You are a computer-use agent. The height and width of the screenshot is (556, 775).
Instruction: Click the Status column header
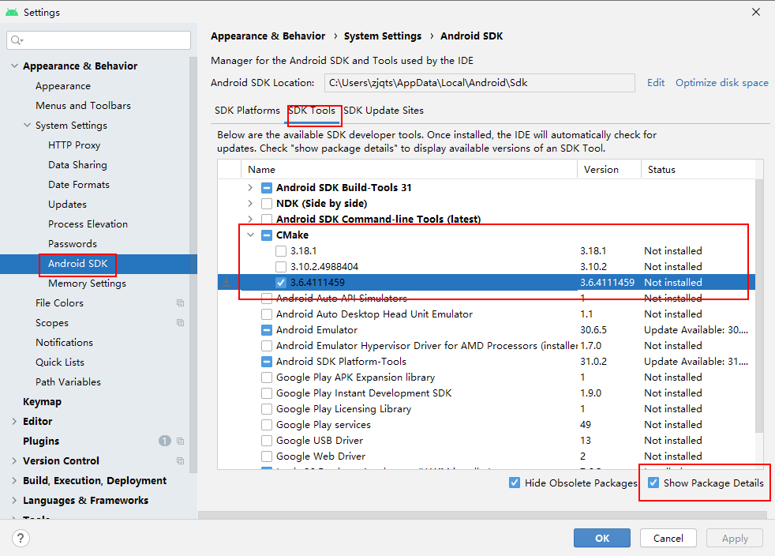pyautogui.click(x=698, y=170)
